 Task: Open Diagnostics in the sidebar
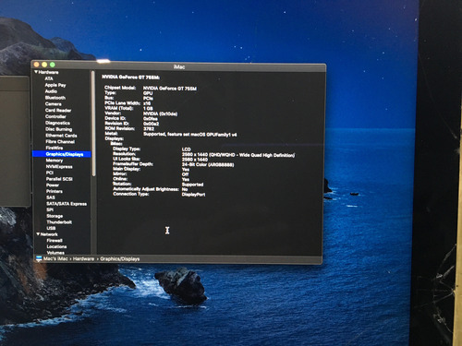57,123
